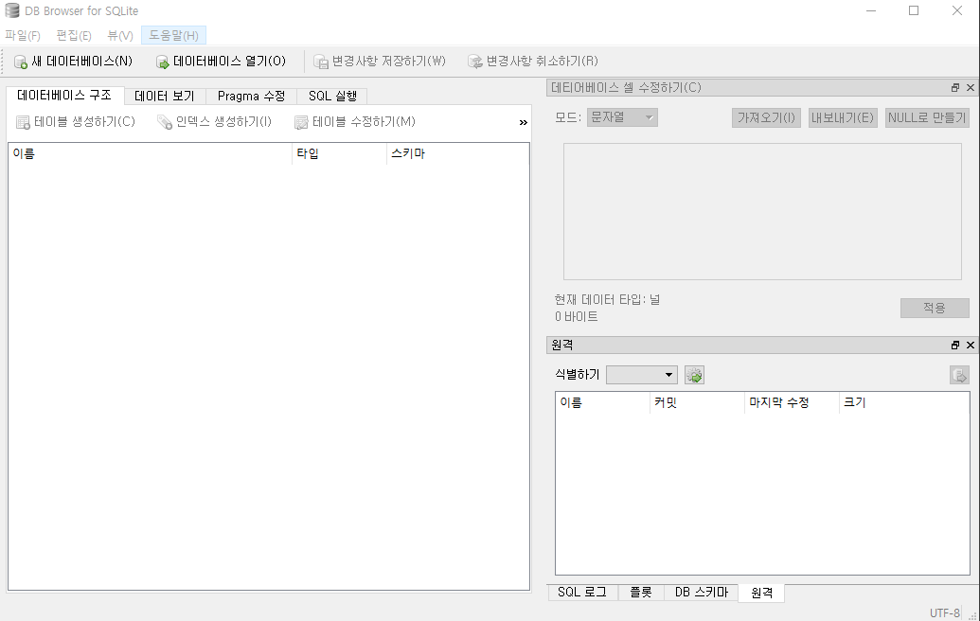The image size is (980, 621).
Task: Click 변경사항 저장하기(W) toolbar button
Action: [x=380, y=62]
